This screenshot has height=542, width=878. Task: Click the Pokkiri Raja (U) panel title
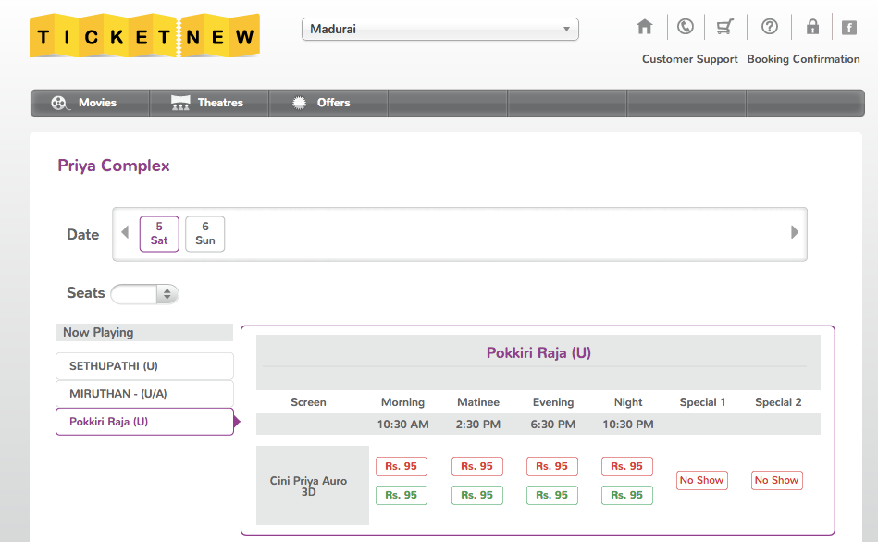click(538, 352)
